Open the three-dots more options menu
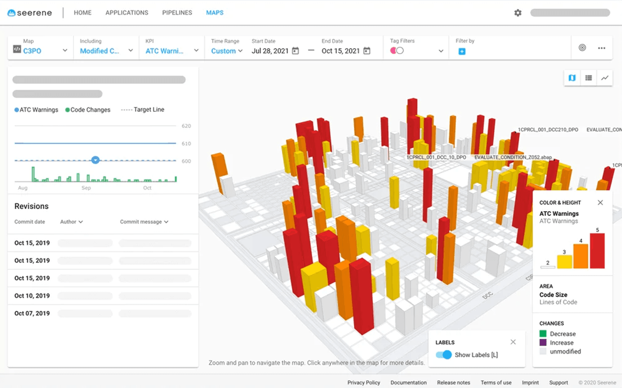The image size is (622, 388). coord(602,48)
